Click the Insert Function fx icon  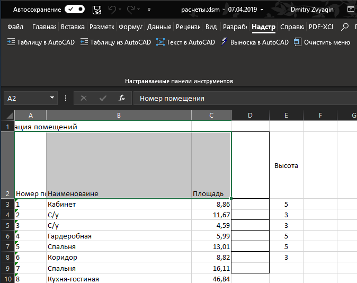point(122,98)
